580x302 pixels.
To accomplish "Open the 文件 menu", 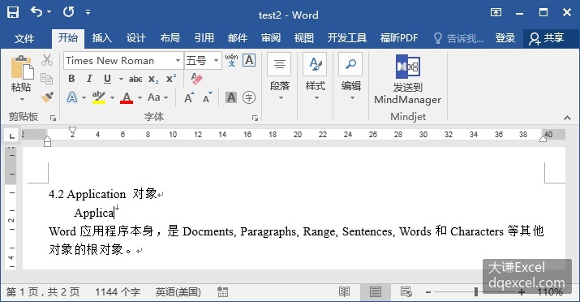I will [x=24, y=38].
